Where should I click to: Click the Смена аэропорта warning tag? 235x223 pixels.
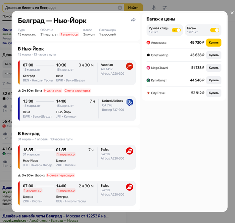tap(77, 91)
